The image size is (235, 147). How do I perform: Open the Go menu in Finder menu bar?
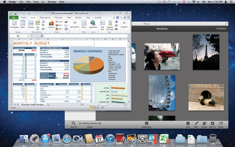click(x=43, y=2)
